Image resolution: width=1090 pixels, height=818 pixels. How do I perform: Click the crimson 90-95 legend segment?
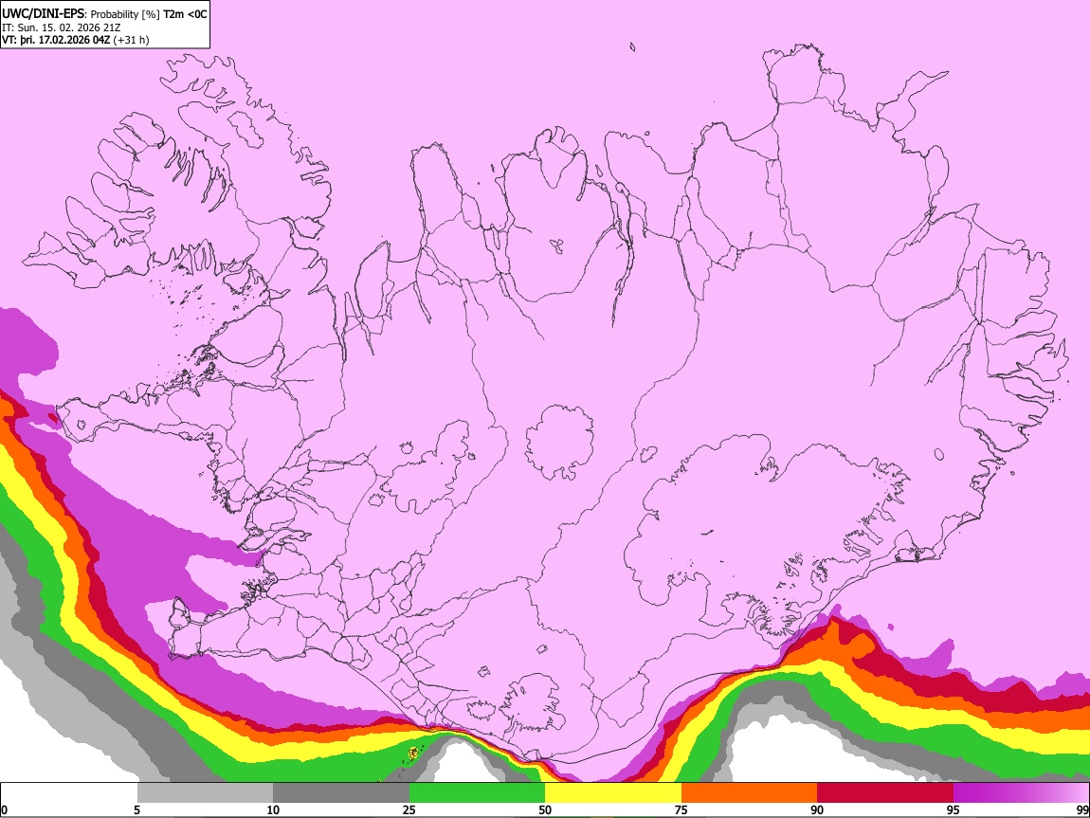coord(885,793)
